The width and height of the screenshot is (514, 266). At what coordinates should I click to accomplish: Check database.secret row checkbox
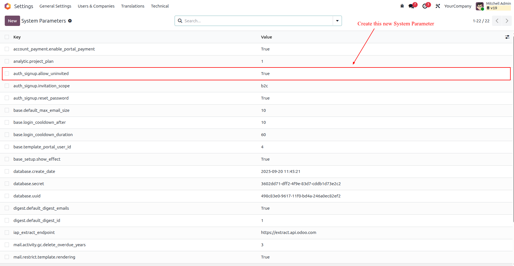point(7,184)
